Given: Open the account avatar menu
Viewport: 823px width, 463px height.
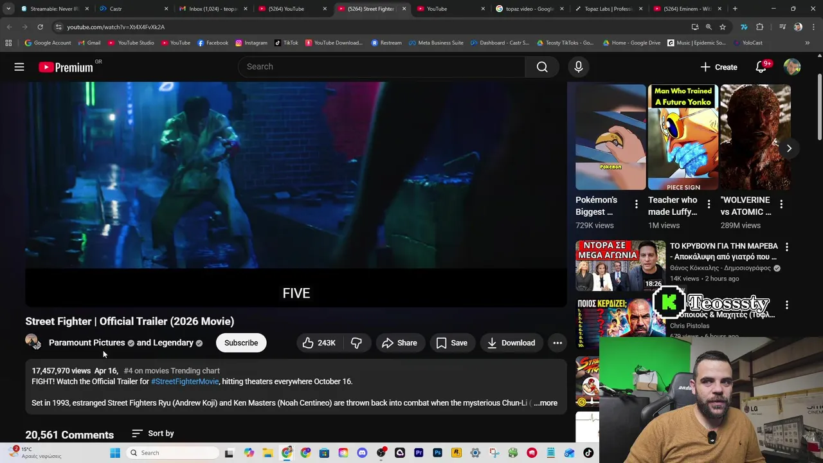Looking at the screenshot, I should (x=792, y=67).
